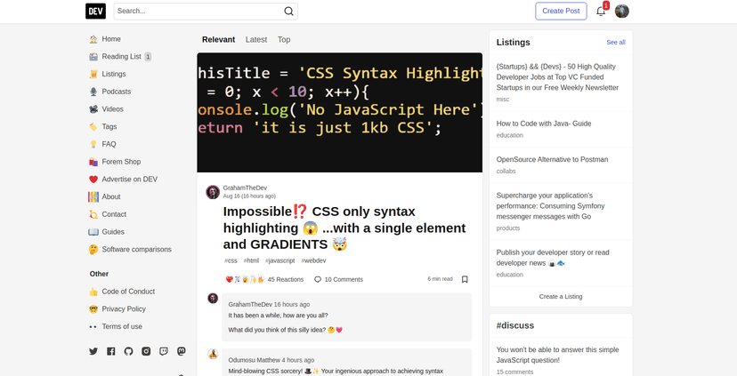Open the Startups && Devs jobs listing

(x=557, y=77)
